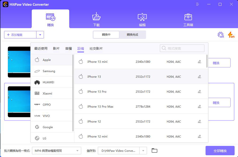Choose Xiaomi brand in device list
Screen dimensions: 238x157
[51, 93]
